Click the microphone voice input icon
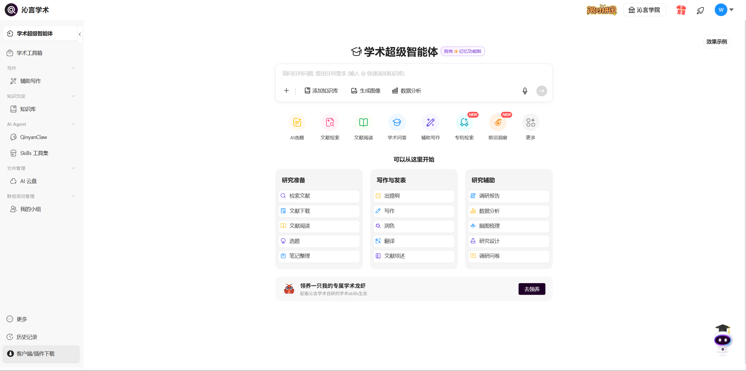Screen dimensions: 746x371 [525, 91]
